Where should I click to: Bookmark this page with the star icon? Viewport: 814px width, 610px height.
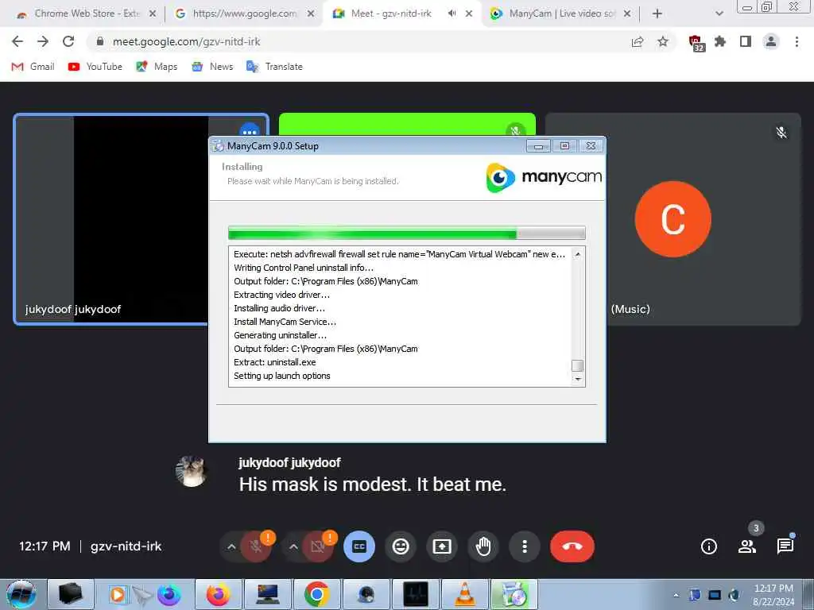(x=663, y=41)
